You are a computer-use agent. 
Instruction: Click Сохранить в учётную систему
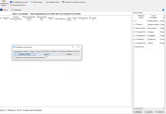[x=74, y=2]
